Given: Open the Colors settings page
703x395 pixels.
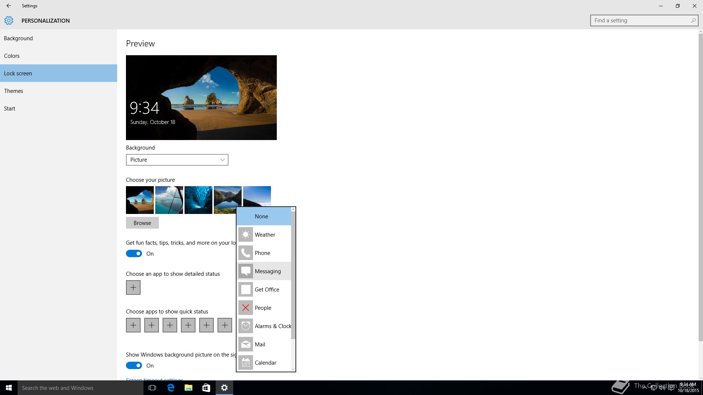Looking at the screenshot, I should (x=59, y=56).
